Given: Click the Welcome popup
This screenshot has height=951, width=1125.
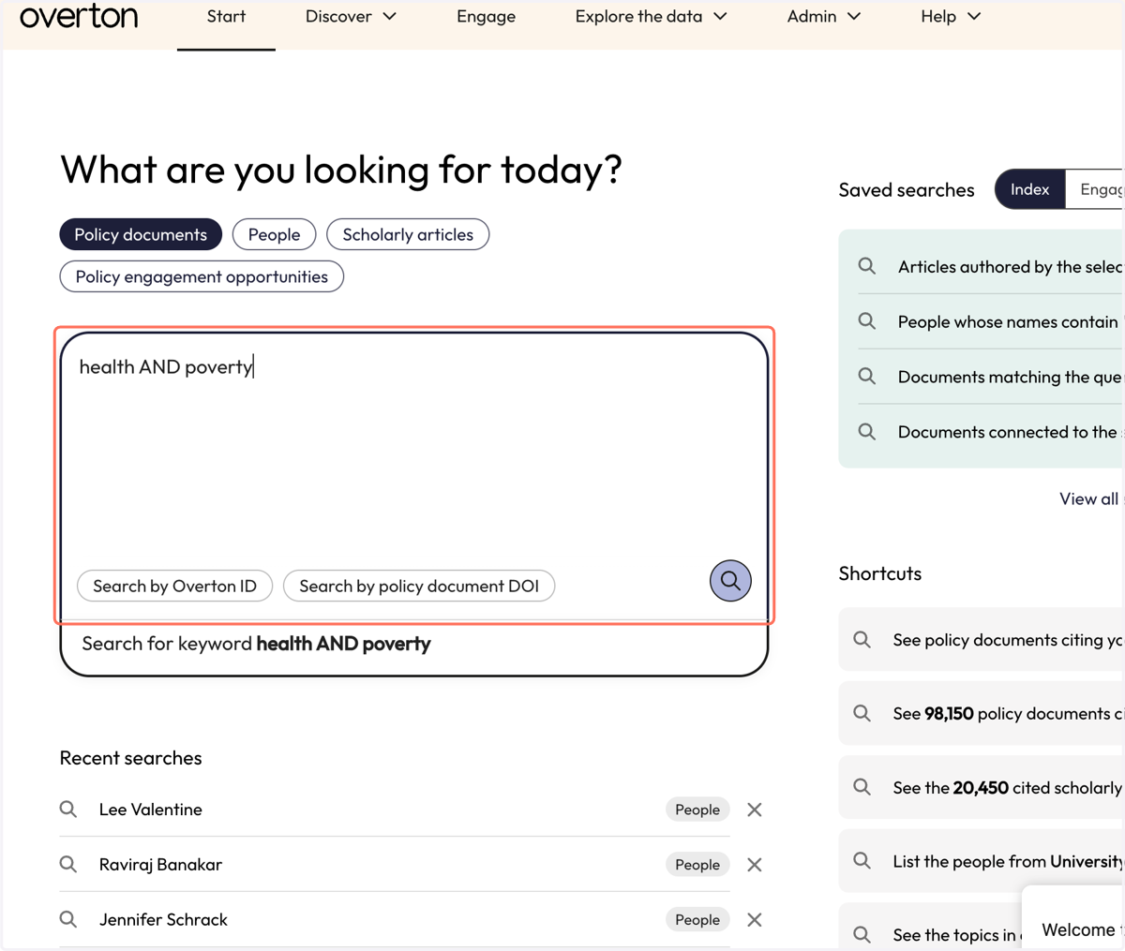Looking at the screenshot, I should tap(1074, 919).
